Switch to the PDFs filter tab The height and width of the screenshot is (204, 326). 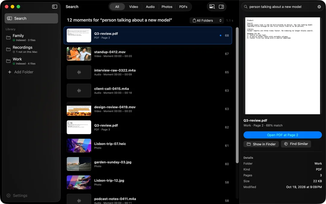click(x=183, y=7)
